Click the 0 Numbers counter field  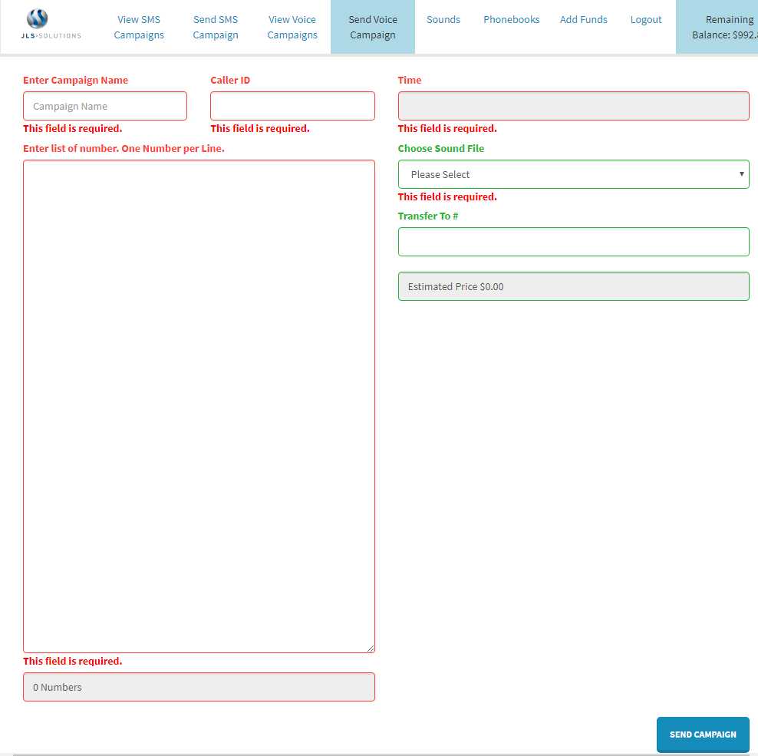(x=199, y=687)
